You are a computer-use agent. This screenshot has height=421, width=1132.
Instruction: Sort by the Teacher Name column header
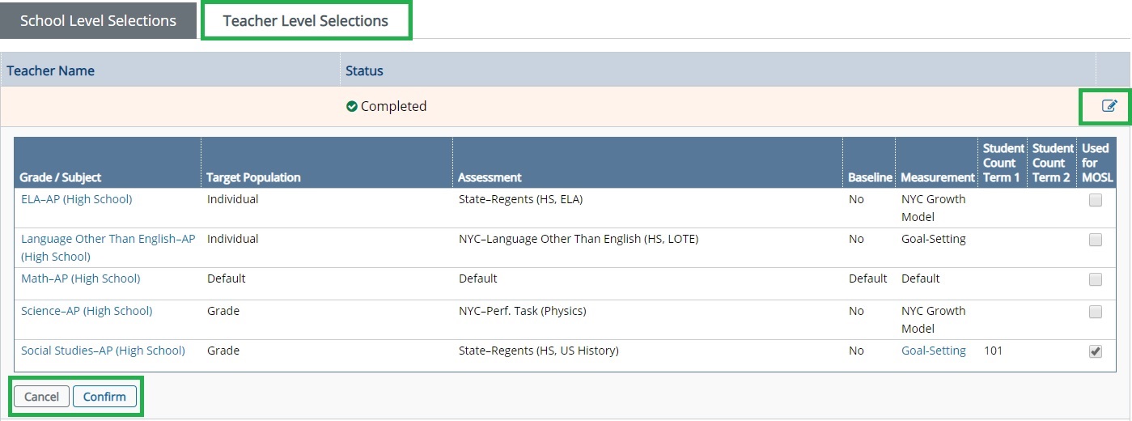click(x=50, y=70)
